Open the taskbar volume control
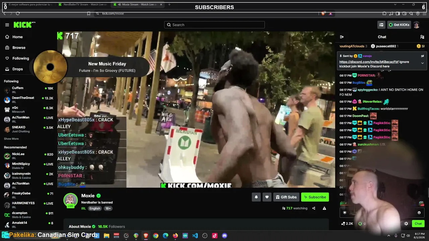Screen dimensions: 429x241 408,236
